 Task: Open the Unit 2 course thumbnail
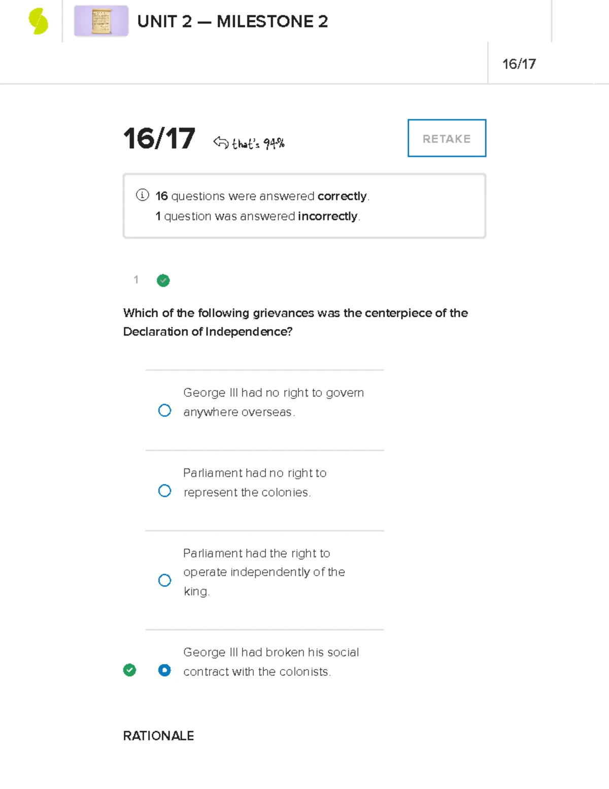tap(101, 21)
